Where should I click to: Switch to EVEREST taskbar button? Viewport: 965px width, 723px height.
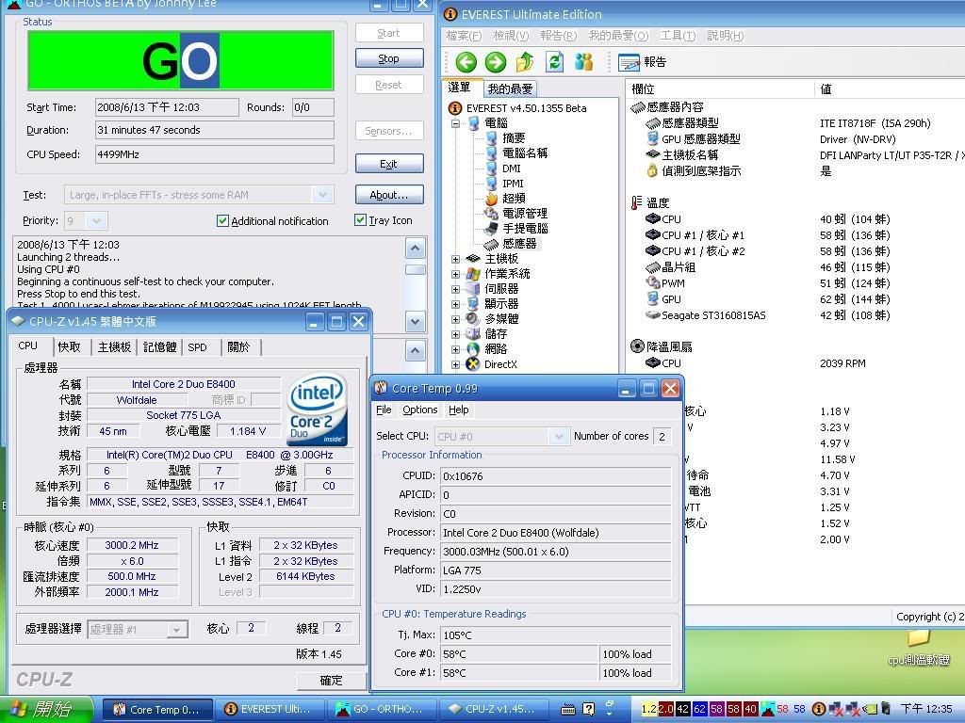tap(269, 710)
